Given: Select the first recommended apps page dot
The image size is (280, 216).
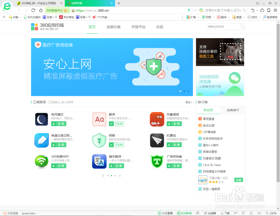Looking at the screenshot, I should (108, 176).
